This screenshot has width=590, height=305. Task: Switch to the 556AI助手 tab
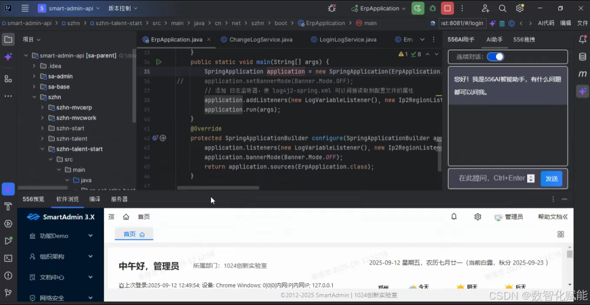pyautogui.click(x=461, y=39)
